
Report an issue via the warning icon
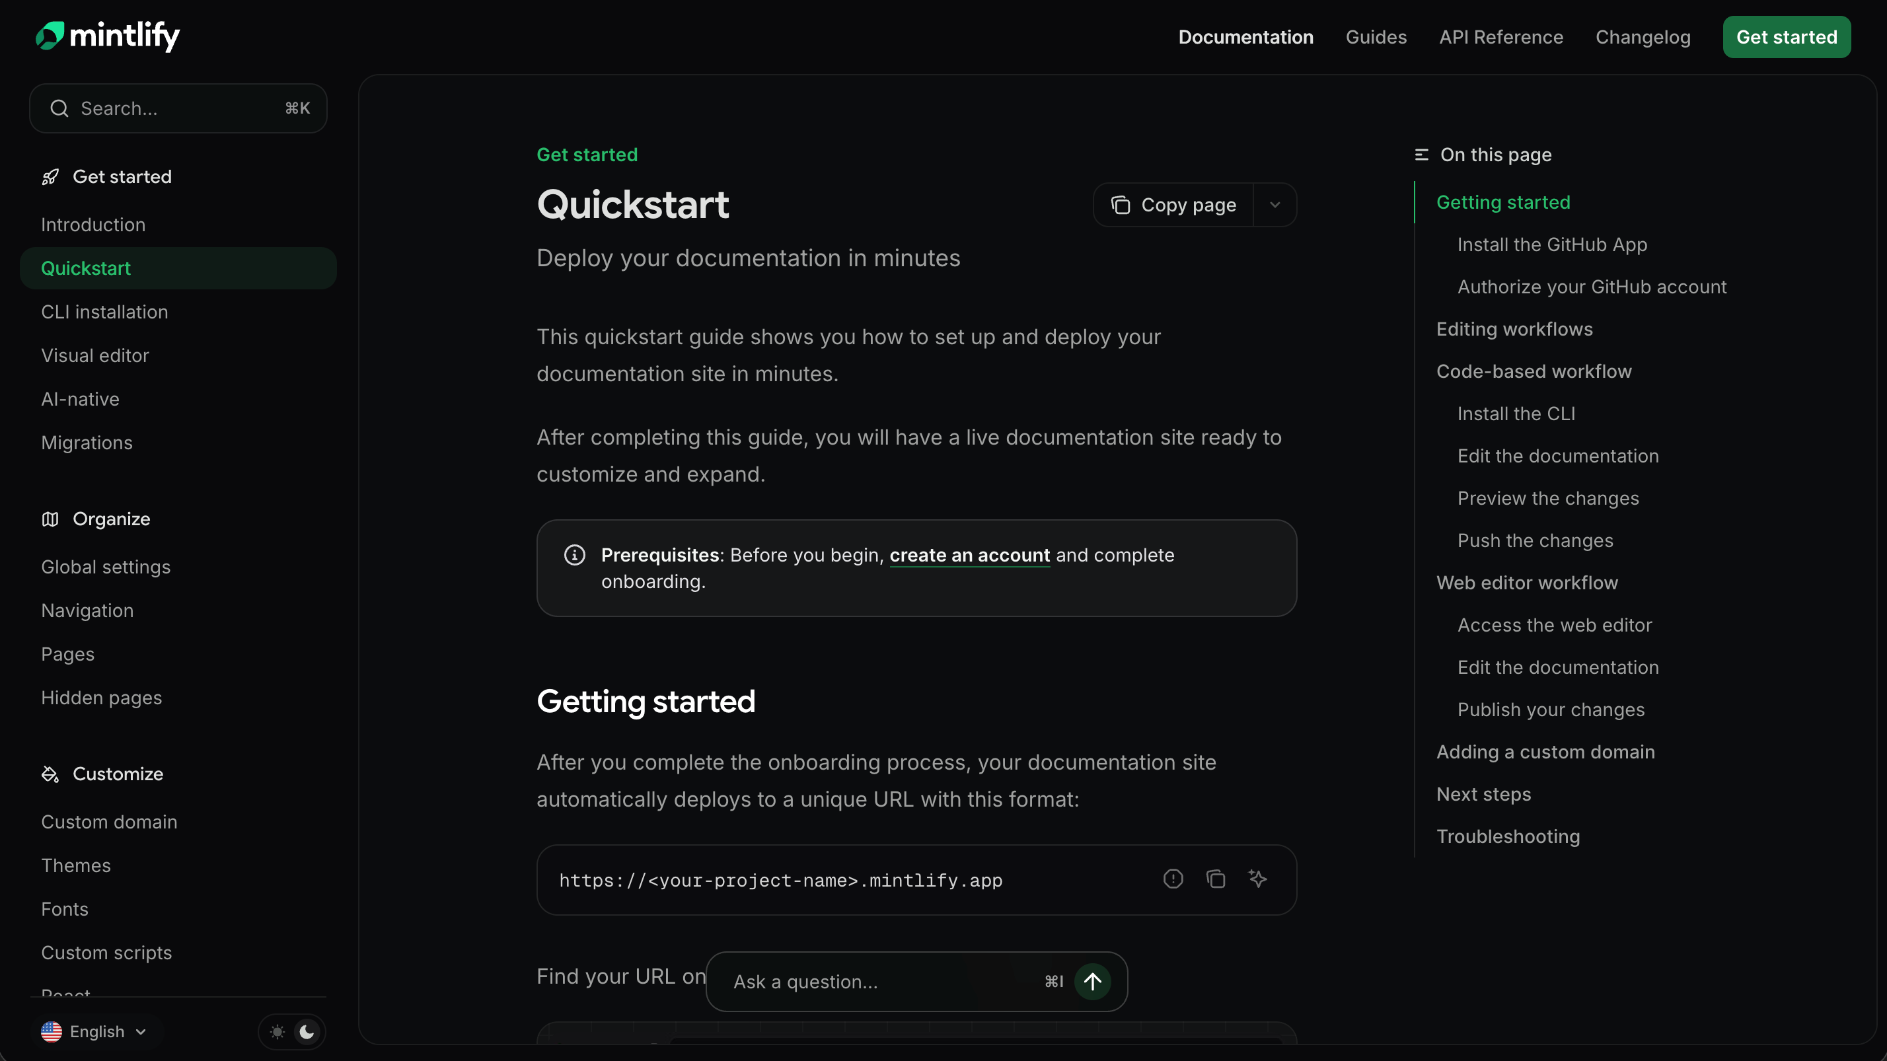coord(1173,879)
